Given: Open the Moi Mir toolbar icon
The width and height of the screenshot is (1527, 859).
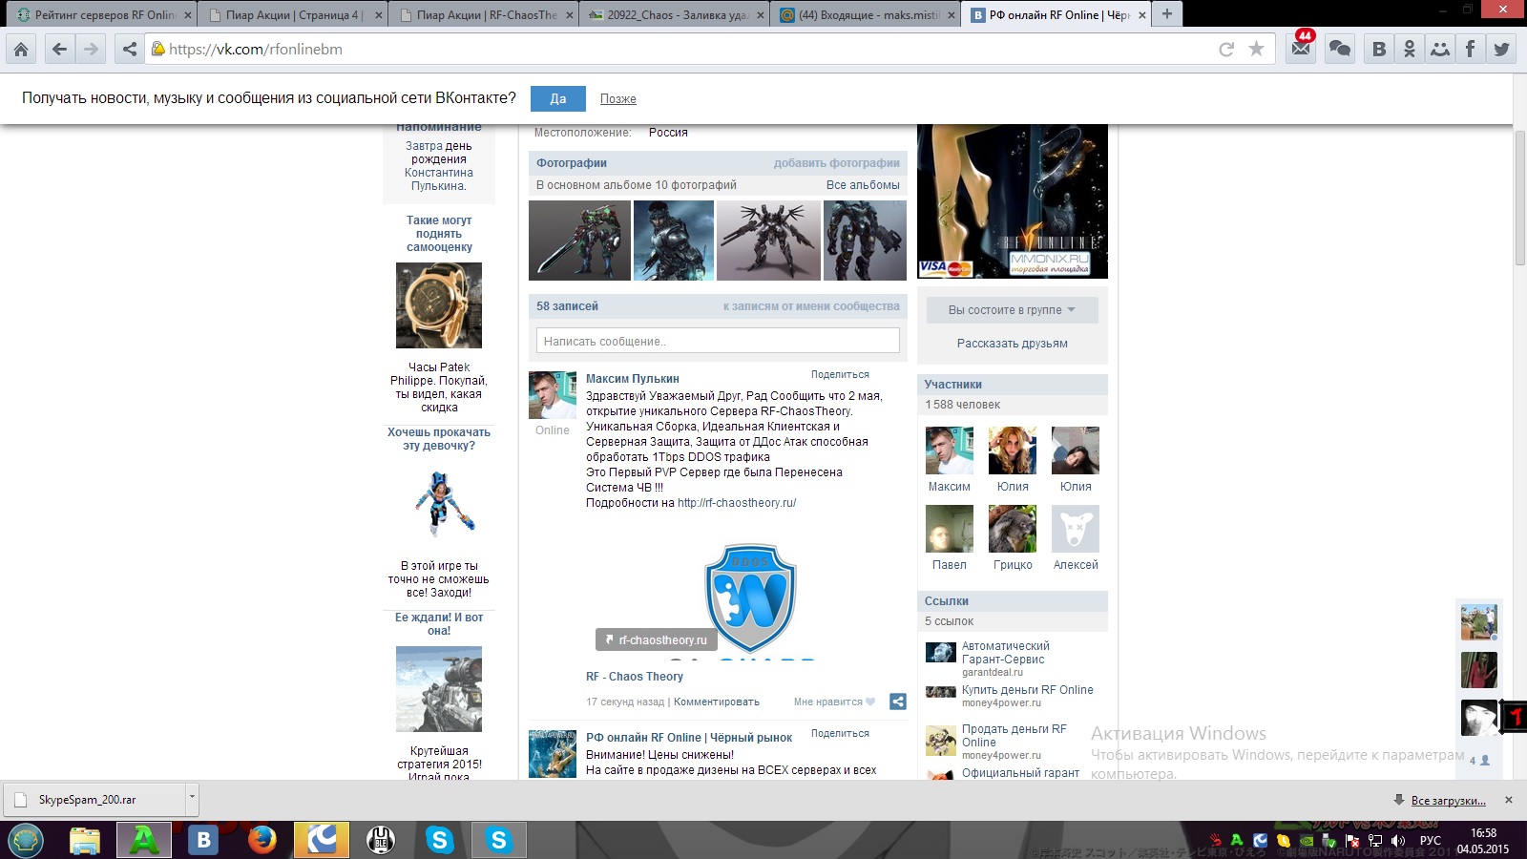Looking at the screenshot, I should coord(1440,49).
